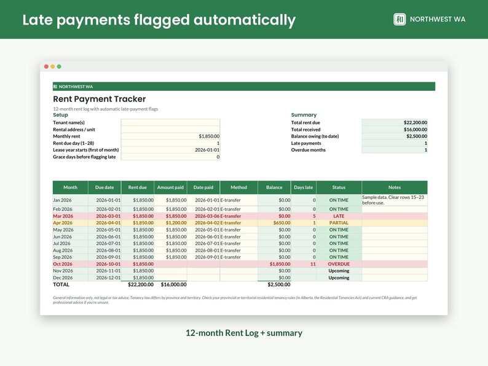Click the green NORTHWEST WA sheet header bar
488x366 pixels.
[x=244, y=87]
